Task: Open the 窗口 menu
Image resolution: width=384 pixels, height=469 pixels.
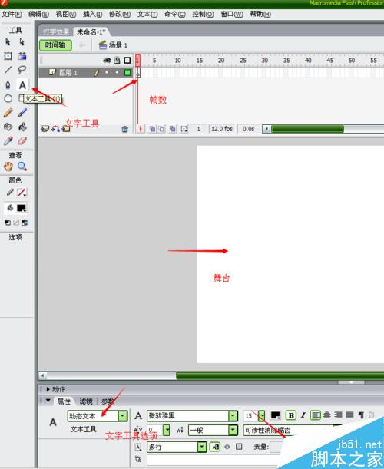Action: pyautogui.click(x=232, y=14)
